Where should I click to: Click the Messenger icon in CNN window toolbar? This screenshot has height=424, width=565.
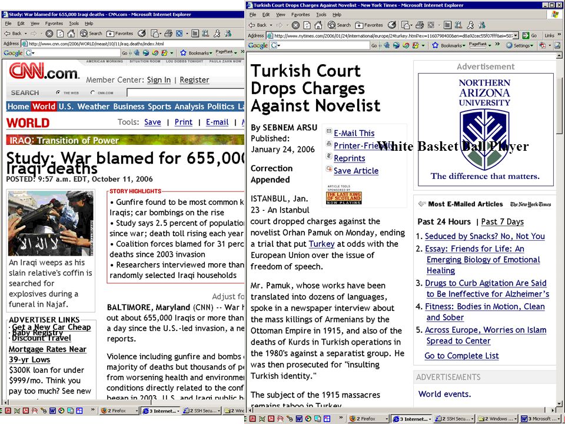tap(228, 34)
